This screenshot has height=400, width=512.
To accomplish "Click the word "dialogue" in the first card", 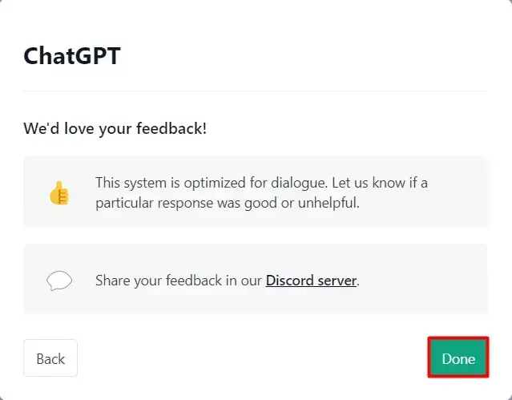I will click(298, 183).
